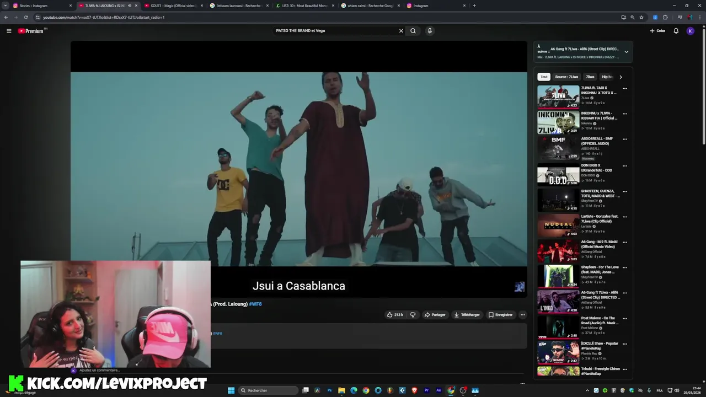
Task: Select the Source : 7Liwa chip
Action: pos(566,77)
